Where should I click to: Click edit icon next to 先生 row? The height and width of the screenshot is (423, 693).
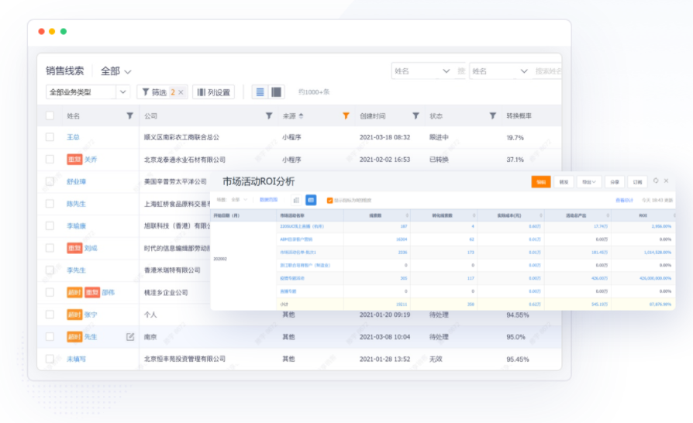(130, 337)
